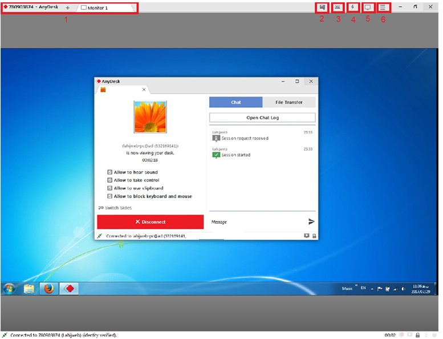Toggle Allow to block keyboard and mouse
This screenshot has width=443, height=339.
(x=109, y=196)
